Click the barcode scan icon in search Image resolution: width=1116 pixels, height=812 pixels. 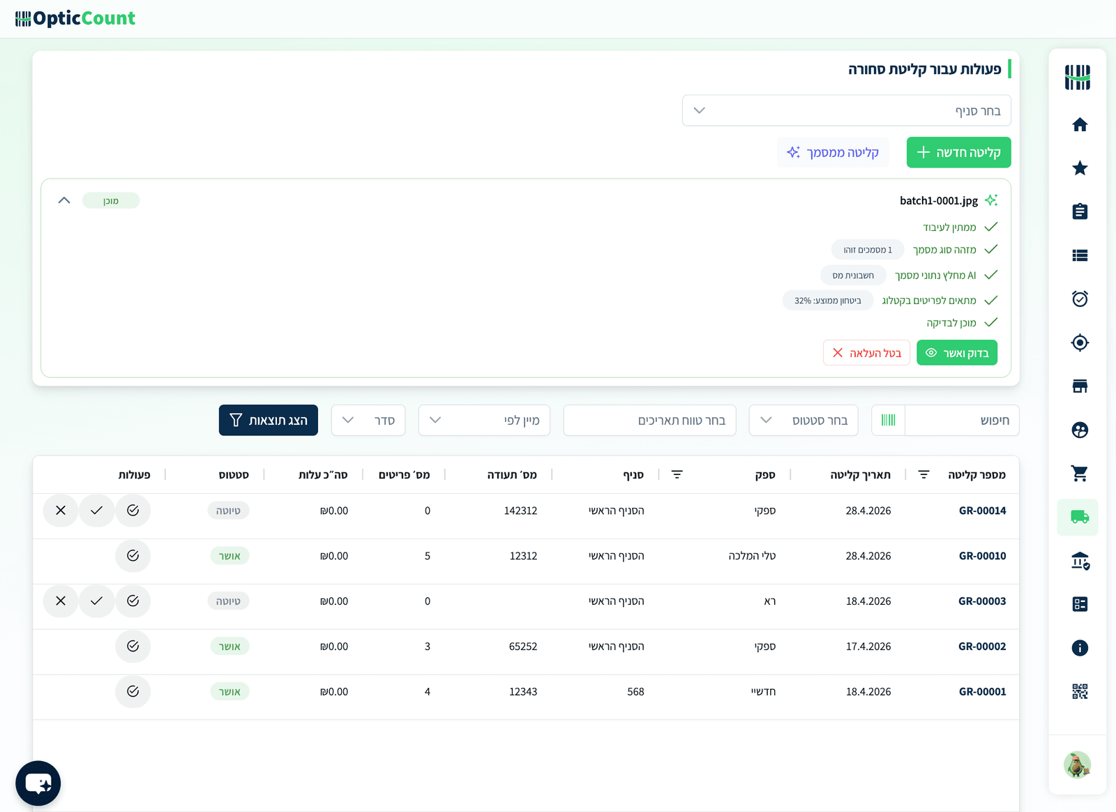pyautogui.click(x=888, y=420)
